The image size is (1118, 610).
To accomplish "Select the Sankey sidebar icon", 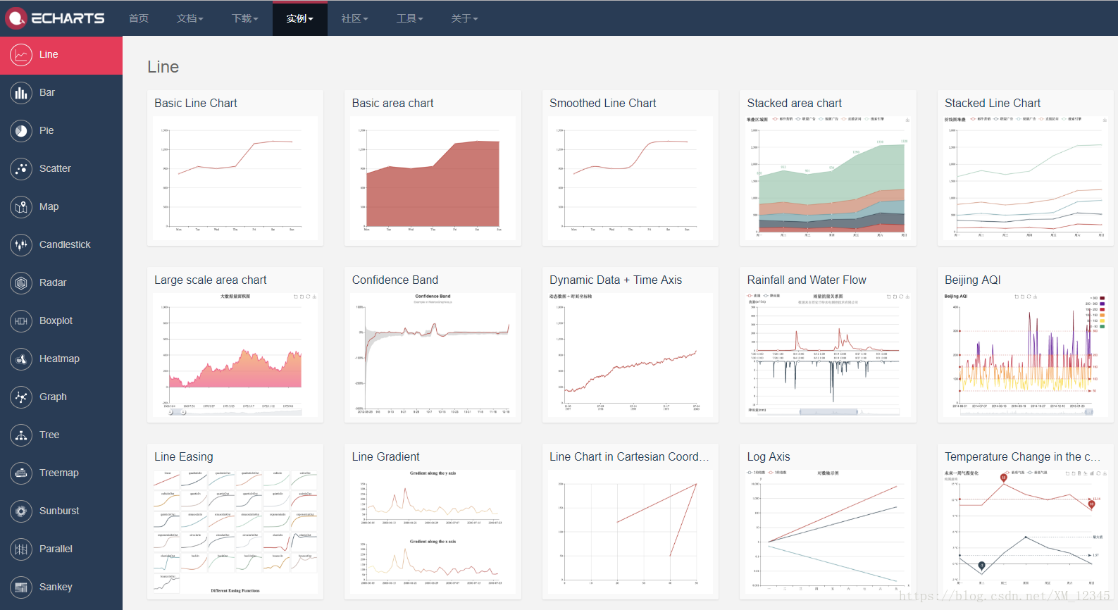I will 21,587.
